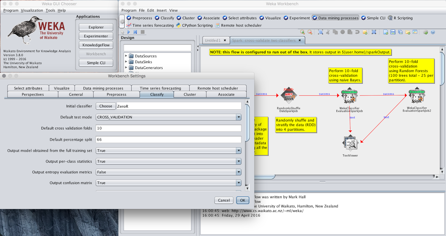Expand the DataGenerators tree folder
446x236 pixels.
pyautogui.click(x=126, y=68)
